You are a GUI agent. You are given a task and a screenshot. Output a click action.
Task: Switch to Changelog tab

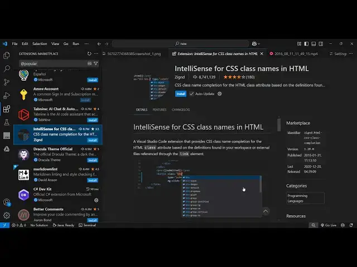click(x=181, y=110)
